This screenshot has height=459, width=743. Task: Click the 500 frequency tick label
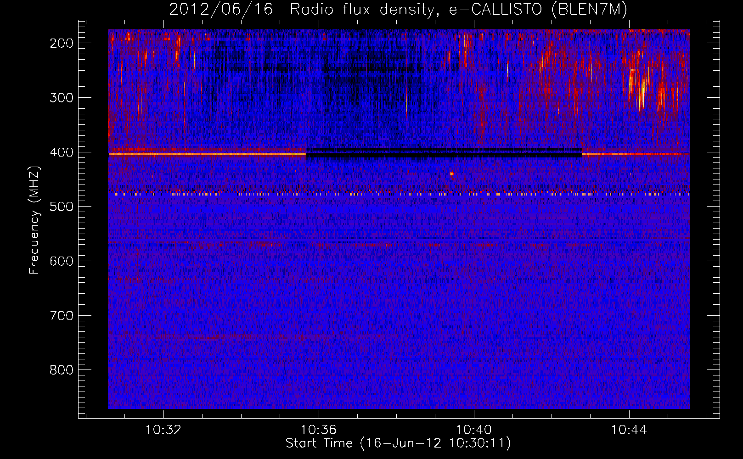click(x=62, y=207)
